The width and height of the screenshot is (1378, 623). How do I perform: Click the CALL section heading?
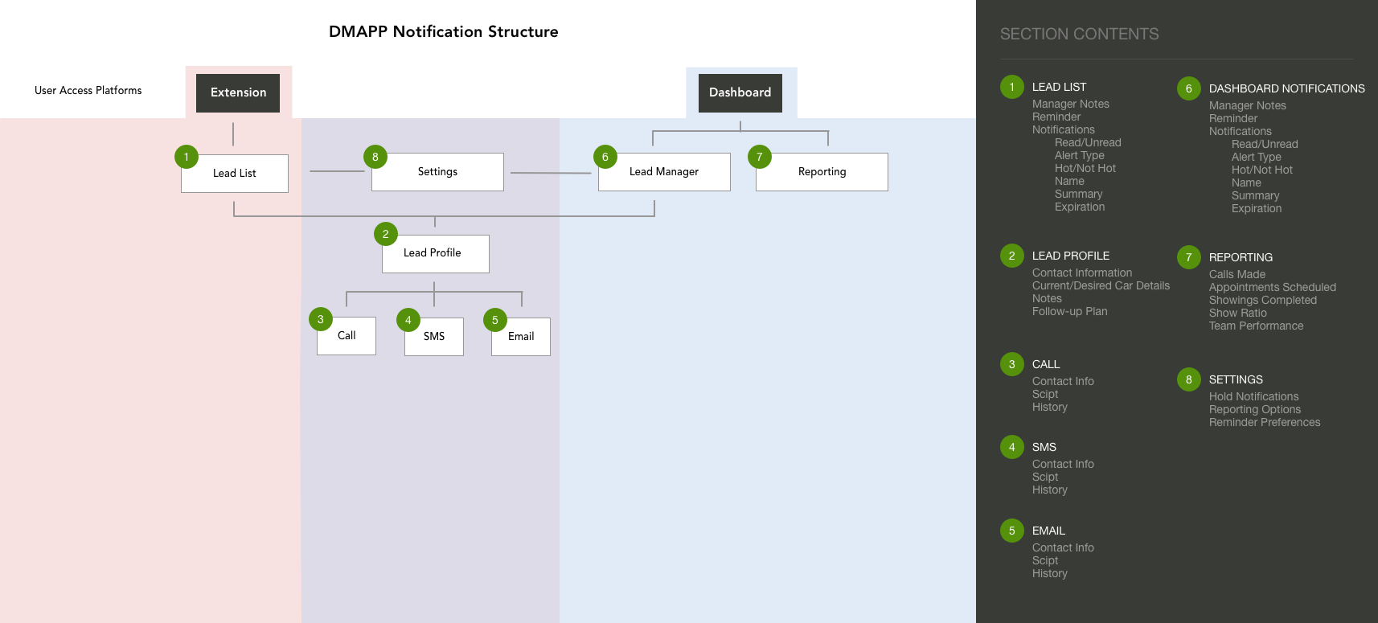pos(1046,364)
